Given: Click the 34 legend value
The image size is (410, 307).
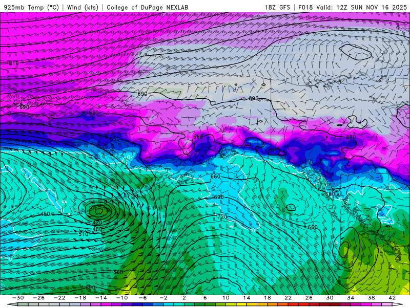Looking at the screenshot, I should pyautogui.click(x=351, y=298).
